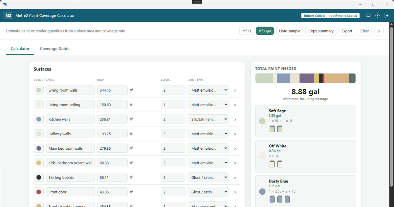Screen dimensions: 394x207
Task: Open colour swatch for Hallway walls
Action: coord(39,134)
